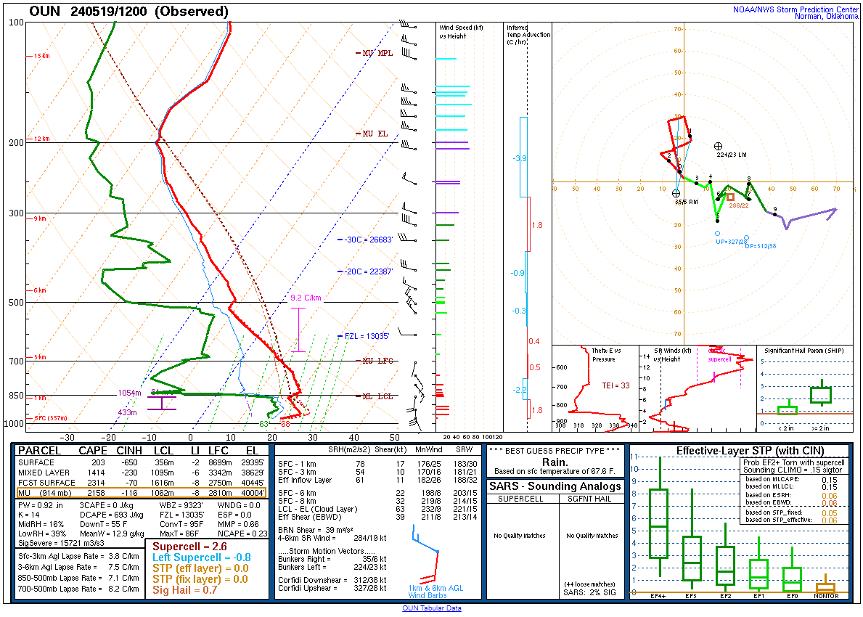
Task: Click the NOAA/NWS Storm Prediction Center heading
Action: 797,9
